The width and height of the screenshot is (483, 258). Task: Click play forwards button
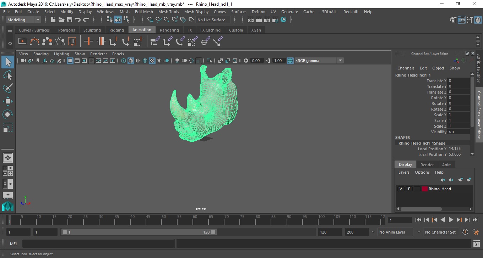(x=451, y=220)
